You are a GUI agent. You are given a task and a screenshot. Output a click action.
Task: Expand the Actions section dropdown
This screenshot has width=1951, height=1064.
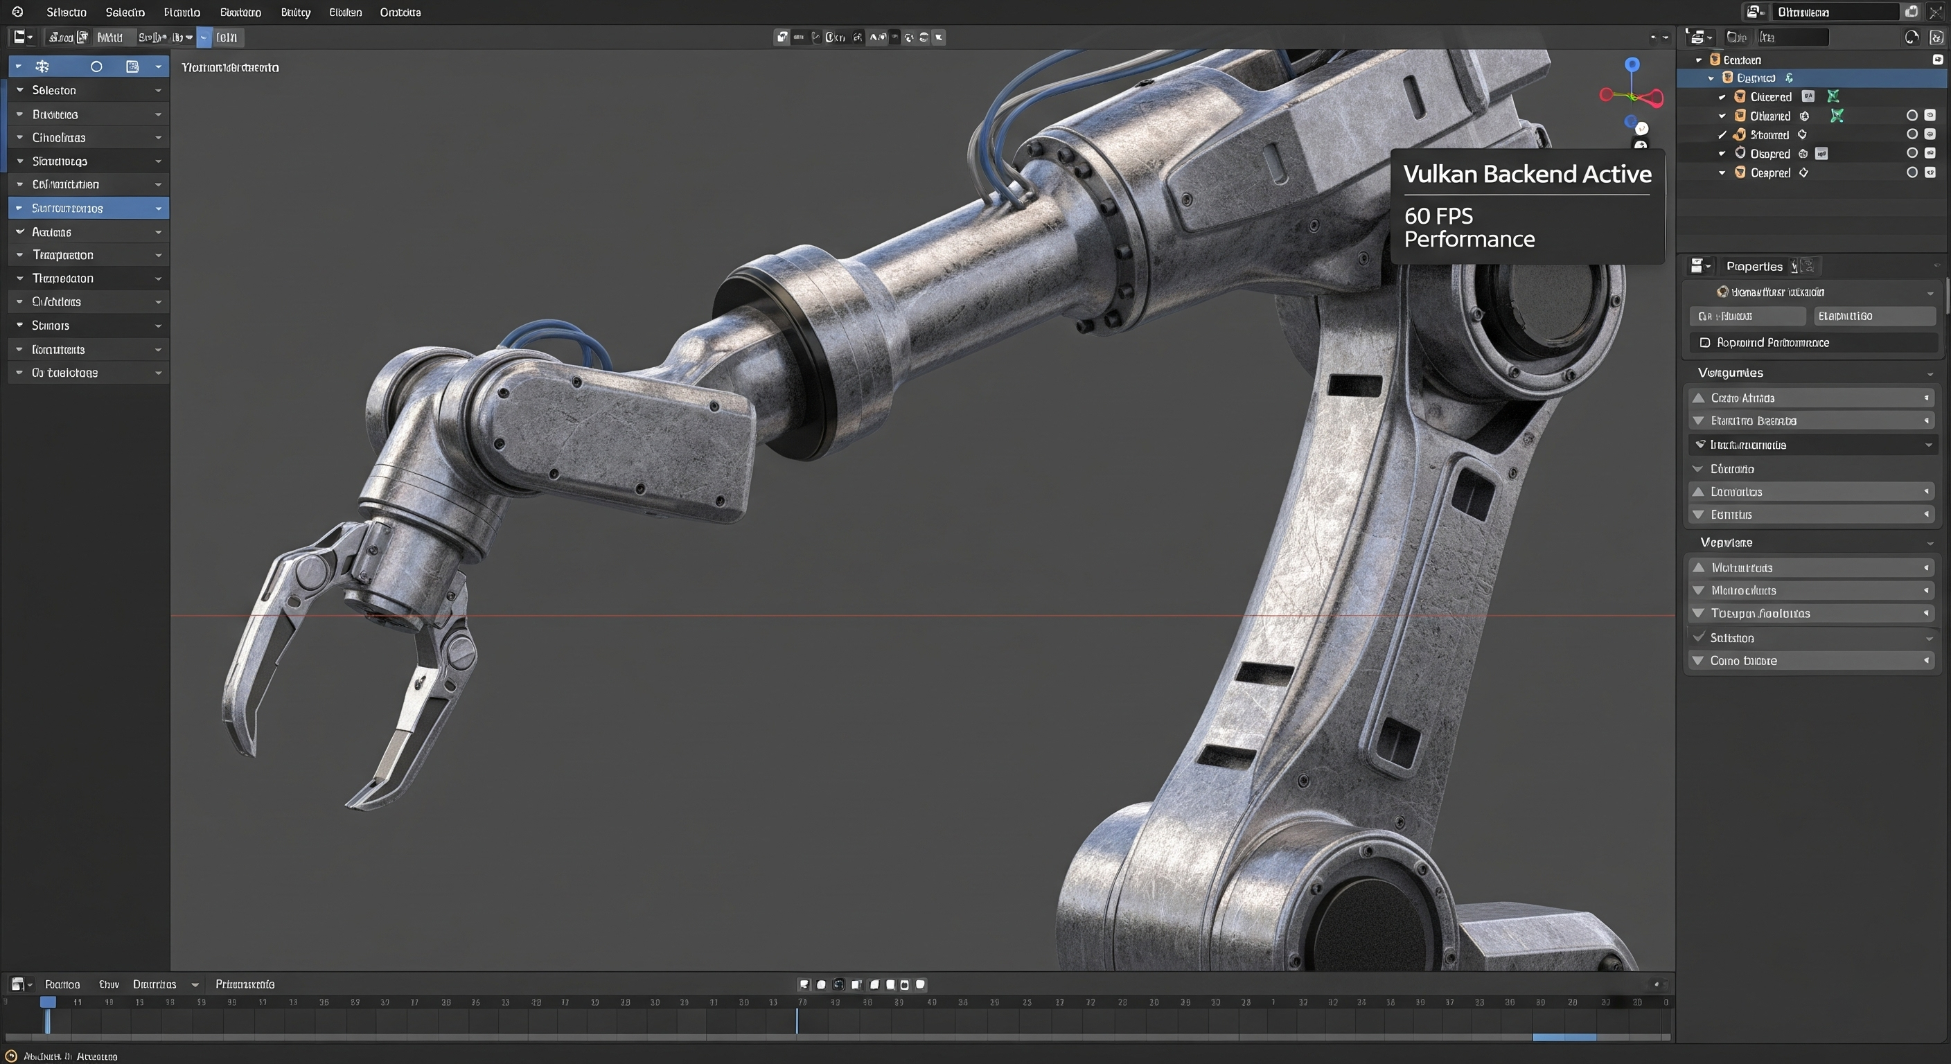tap(87, 232)
